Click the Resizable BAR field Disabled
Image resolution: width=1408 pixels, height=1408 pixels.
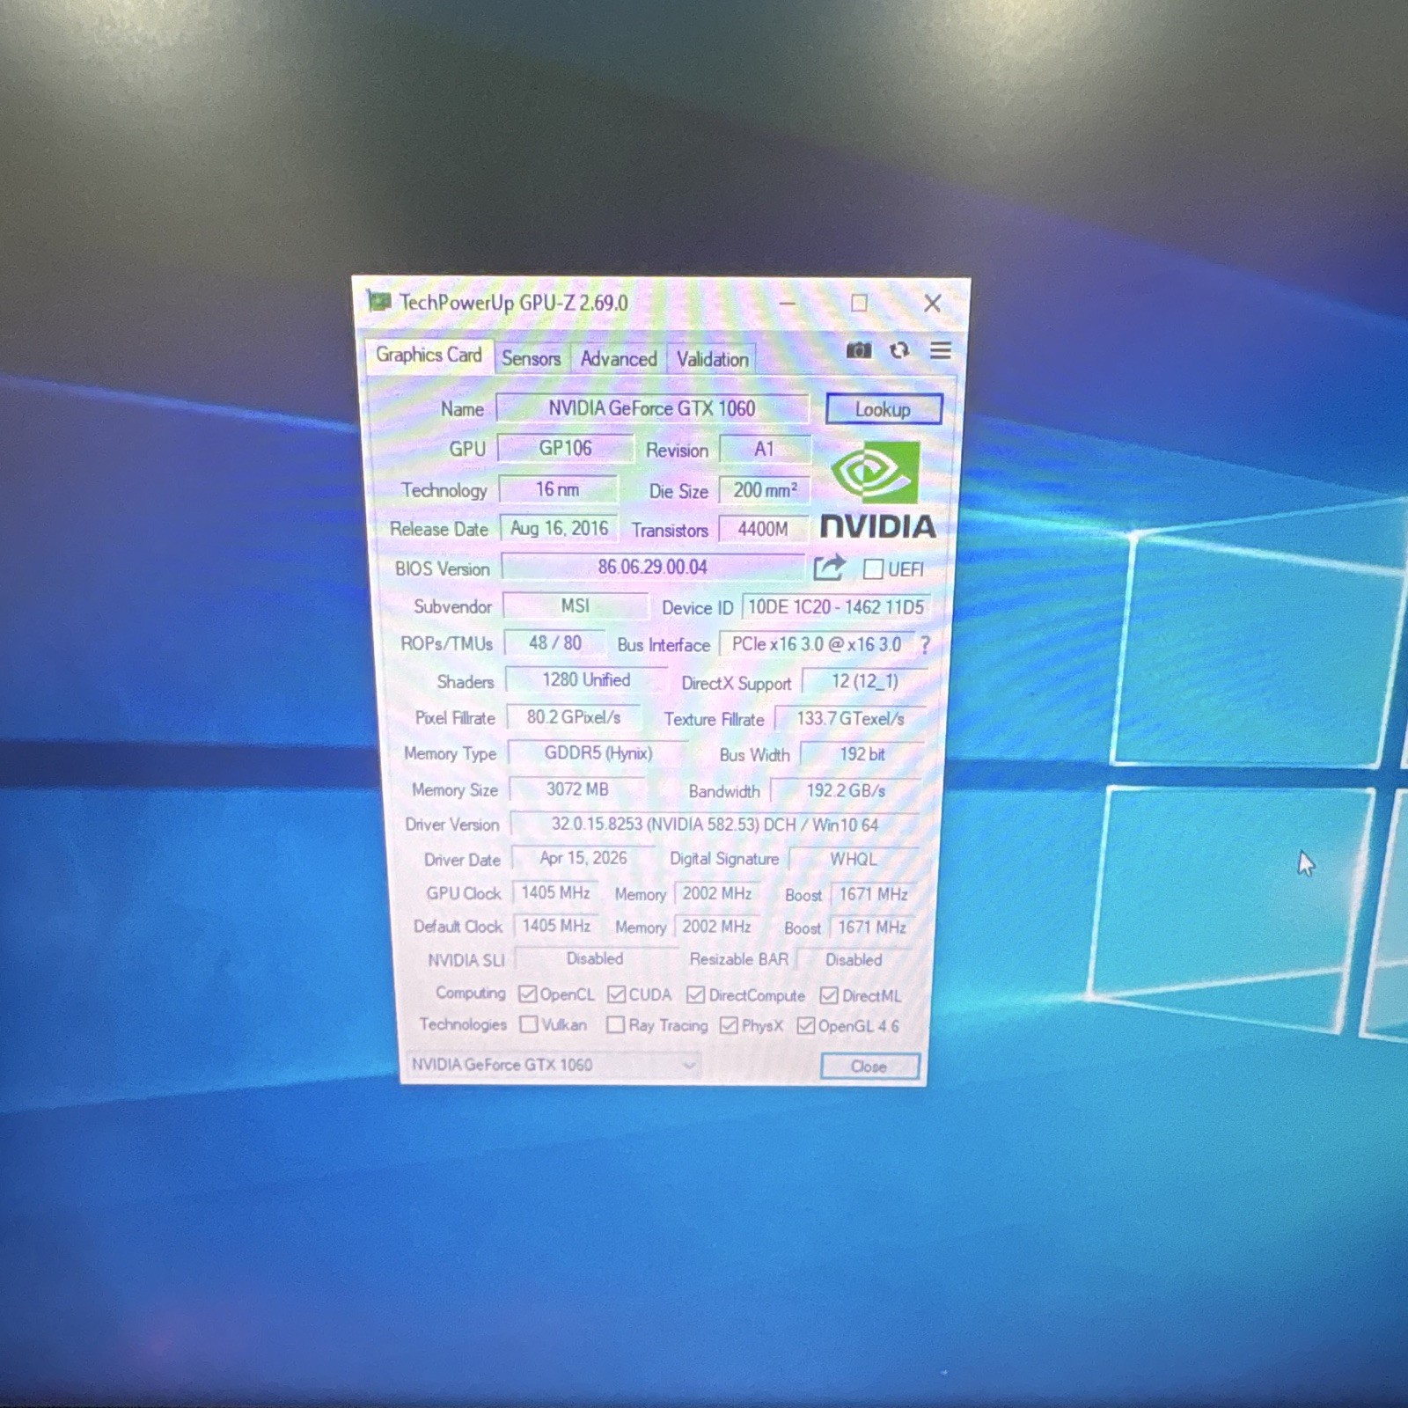point(854,959)
